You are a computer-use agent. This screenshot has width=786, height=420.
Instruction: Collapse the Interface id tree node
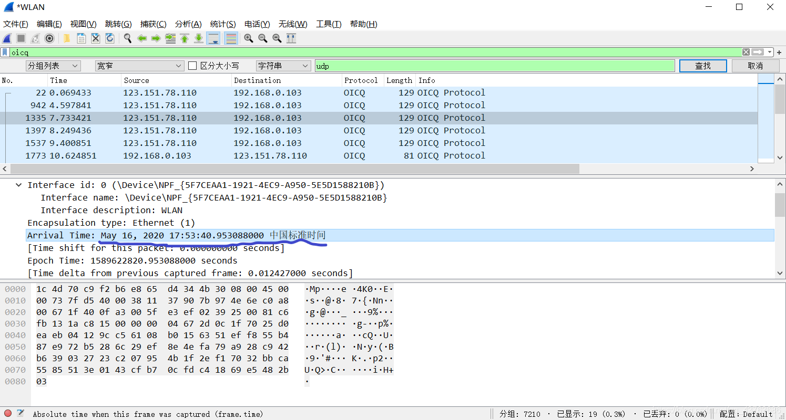tap(19, 185)
